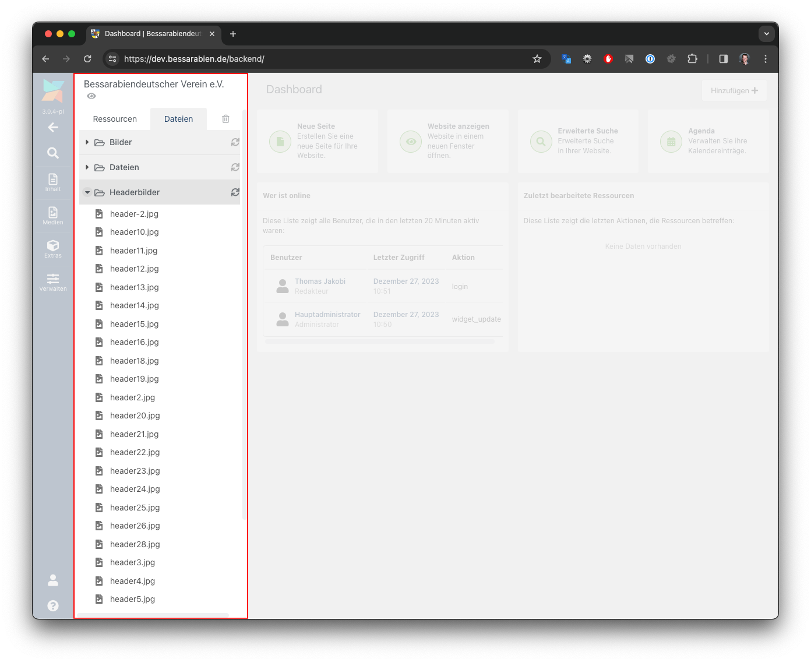Expand the Dateien folder
Image resolution: width=811 pixels, height=662 pixels.
[87, 167]
